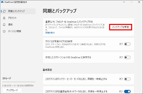Click the 同期とバックアップ page heading
Image resolution: width=143 pixels, height=94 pixels.
[60, 11]
